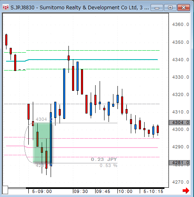Click the 4320.0 price scale label
Screen dimensions: 194x197
click(x=181, y=94)
